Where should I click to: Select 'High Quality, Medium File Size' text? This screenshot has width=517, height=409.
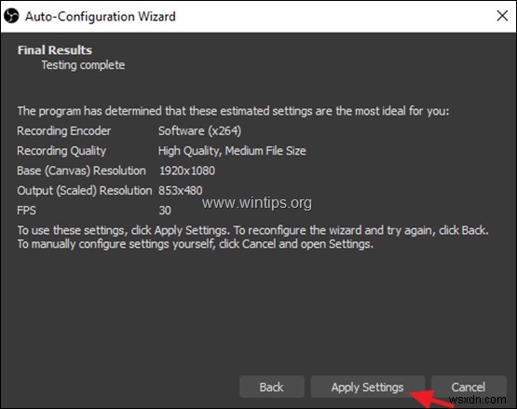[x=232, y=151]
